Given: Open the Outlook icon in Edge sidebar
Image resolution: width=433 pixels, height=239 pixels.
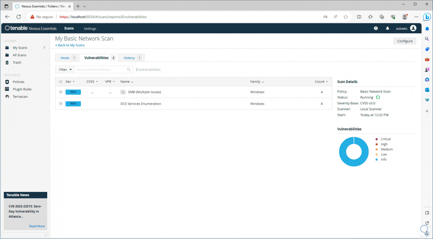Looking at the screenshot, I should point(427,90).
